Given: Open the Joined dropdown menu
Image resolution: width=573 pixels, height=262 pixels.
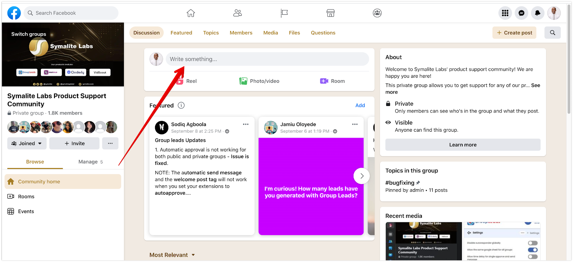Looking at the screenshot, I should (27, 143).
